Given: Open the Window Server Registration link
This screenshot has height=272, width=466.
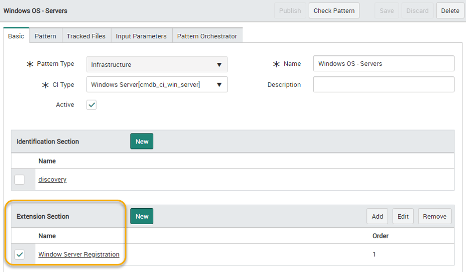Looking at the screenshot, I should coord(79,255).
